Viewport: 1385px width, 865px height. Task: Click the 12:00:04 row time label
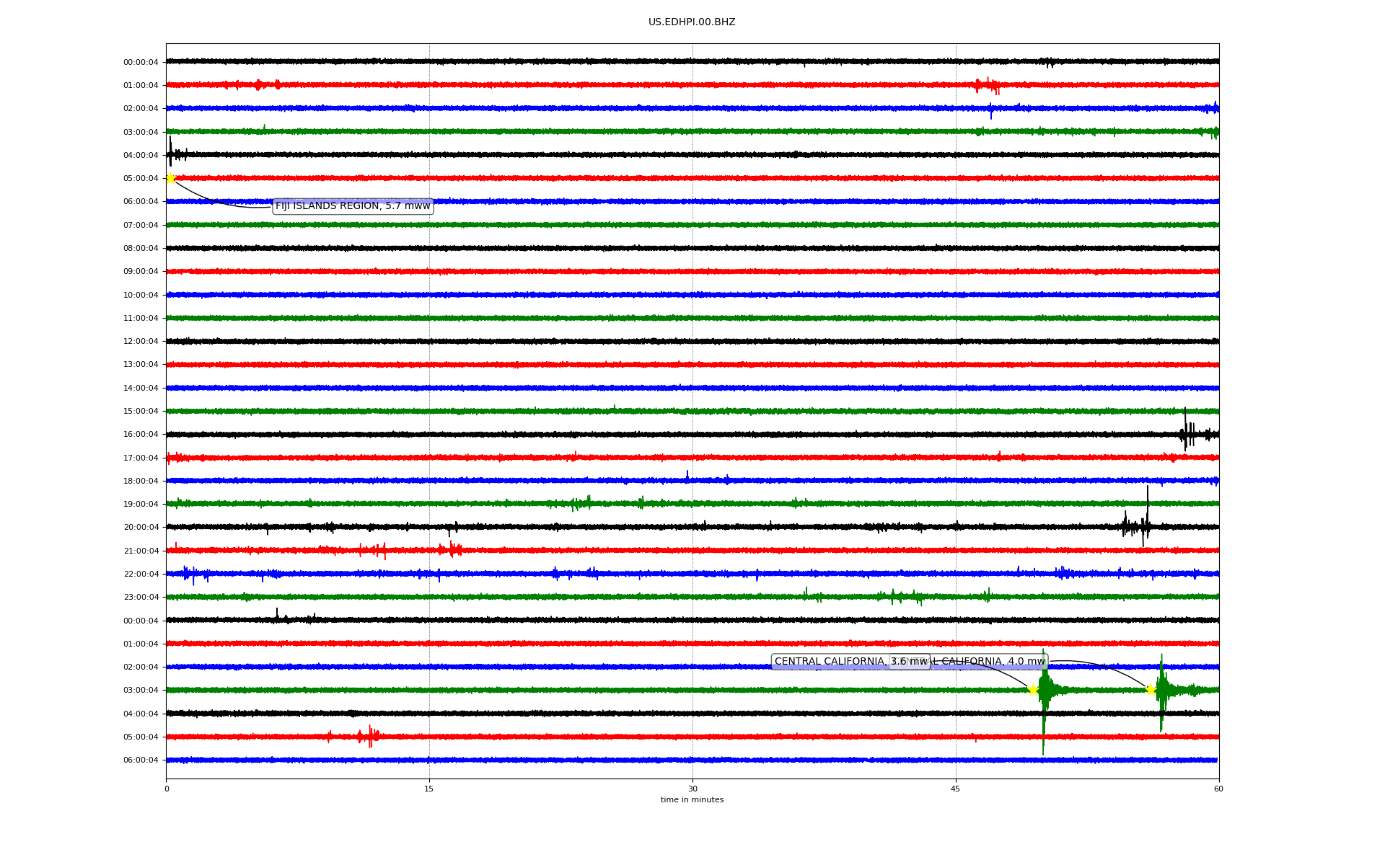pyautogui.click(x=141, y=342)
